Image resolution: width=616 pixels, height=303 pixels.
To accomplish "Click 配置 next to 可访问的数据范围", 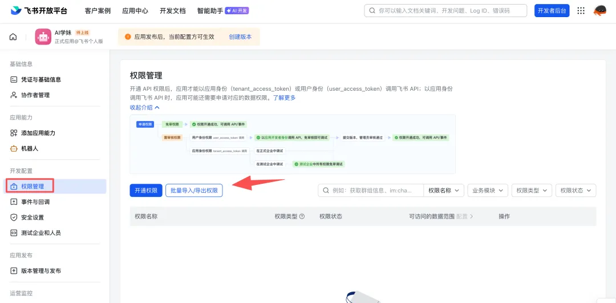I will click(x=464, y=216).
